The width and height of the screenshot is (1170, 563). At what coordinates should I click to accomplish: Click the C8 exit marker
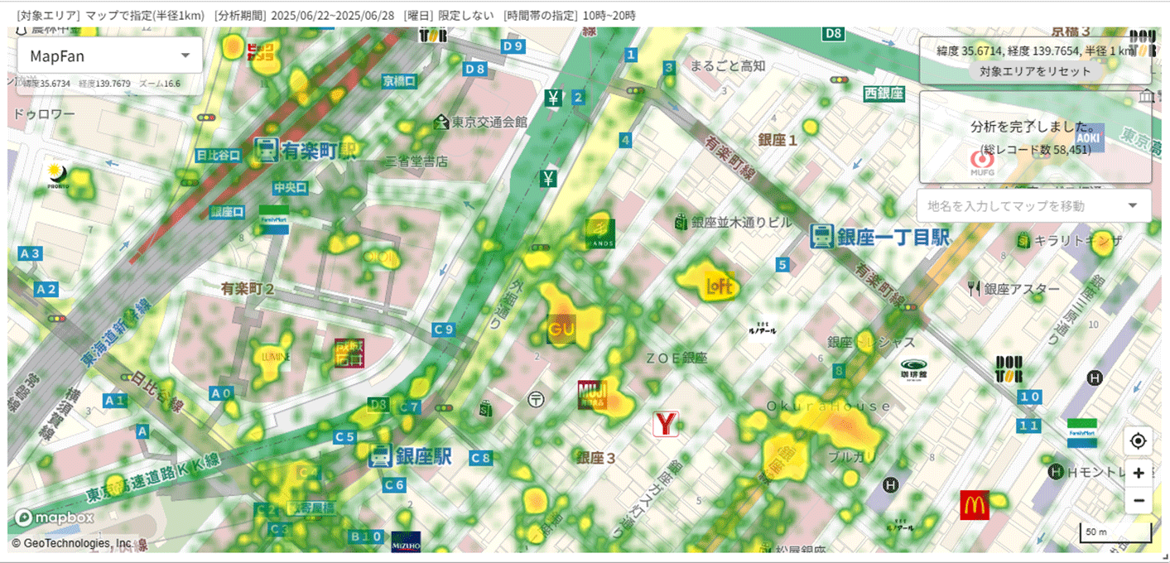[x=481, y=457]
